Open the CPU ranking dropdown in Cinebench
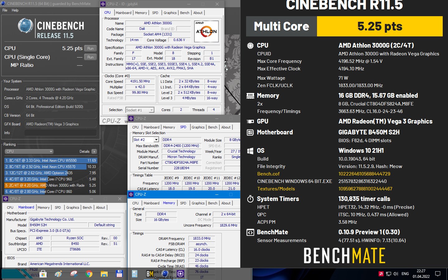 tap(29, 152)
